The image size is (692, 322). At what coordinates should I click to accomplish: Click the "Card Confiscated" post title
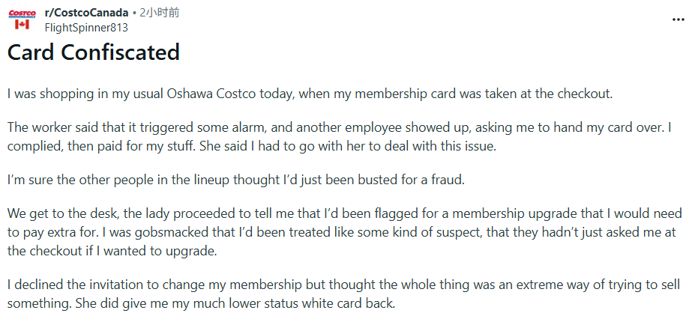[94, 52]
